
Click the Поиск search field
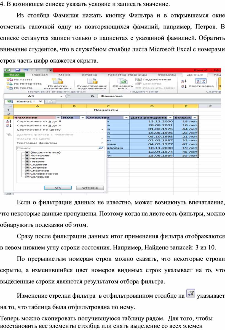click(x=60, y=148)
